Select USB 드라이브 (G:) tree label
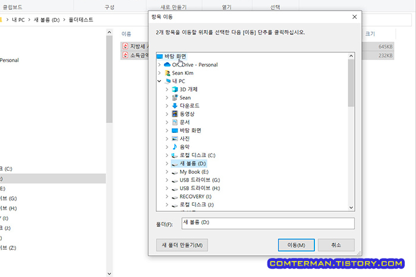 point(200,180)
